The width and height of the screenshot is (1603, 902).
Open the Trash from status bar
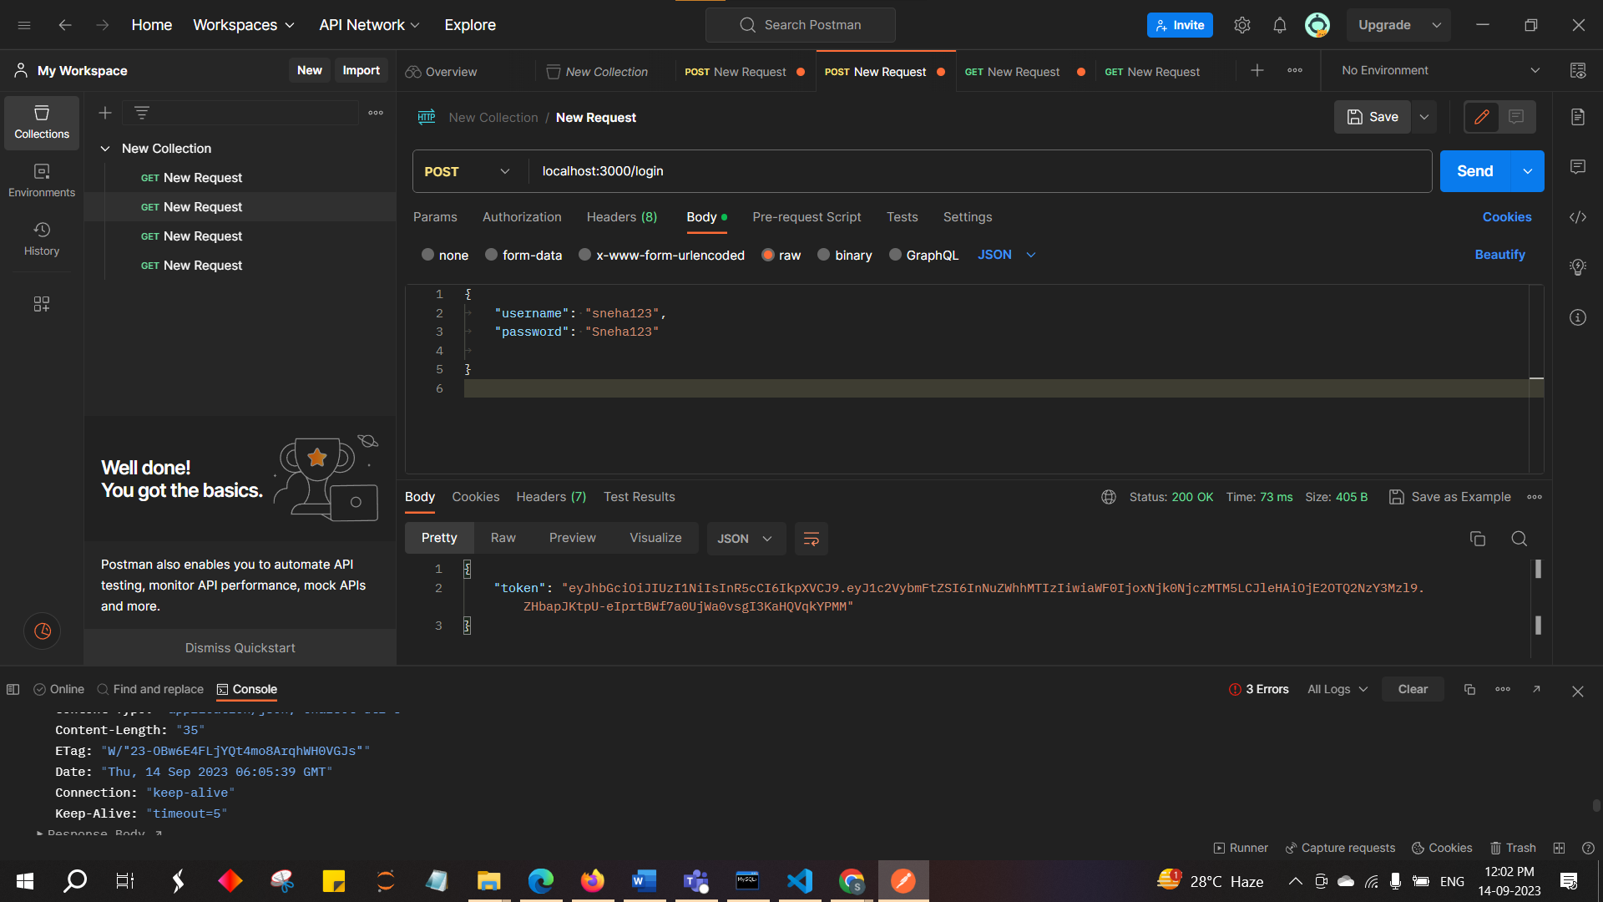pos(1513,848)
